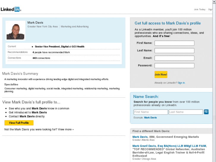The height and width of the screenshot is (162, 216).
Task: Click the Specialties heading
Action: coord(11,84)
